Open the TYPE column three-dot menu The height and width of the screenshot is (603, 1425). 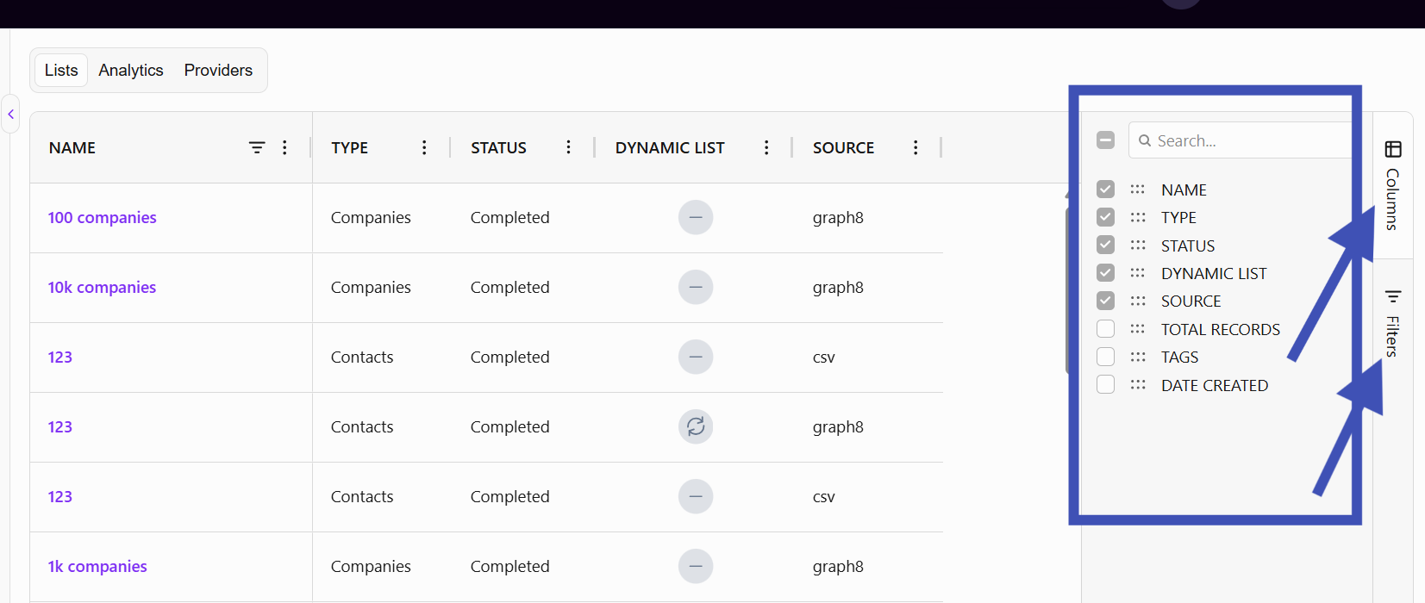click(424, 147)
